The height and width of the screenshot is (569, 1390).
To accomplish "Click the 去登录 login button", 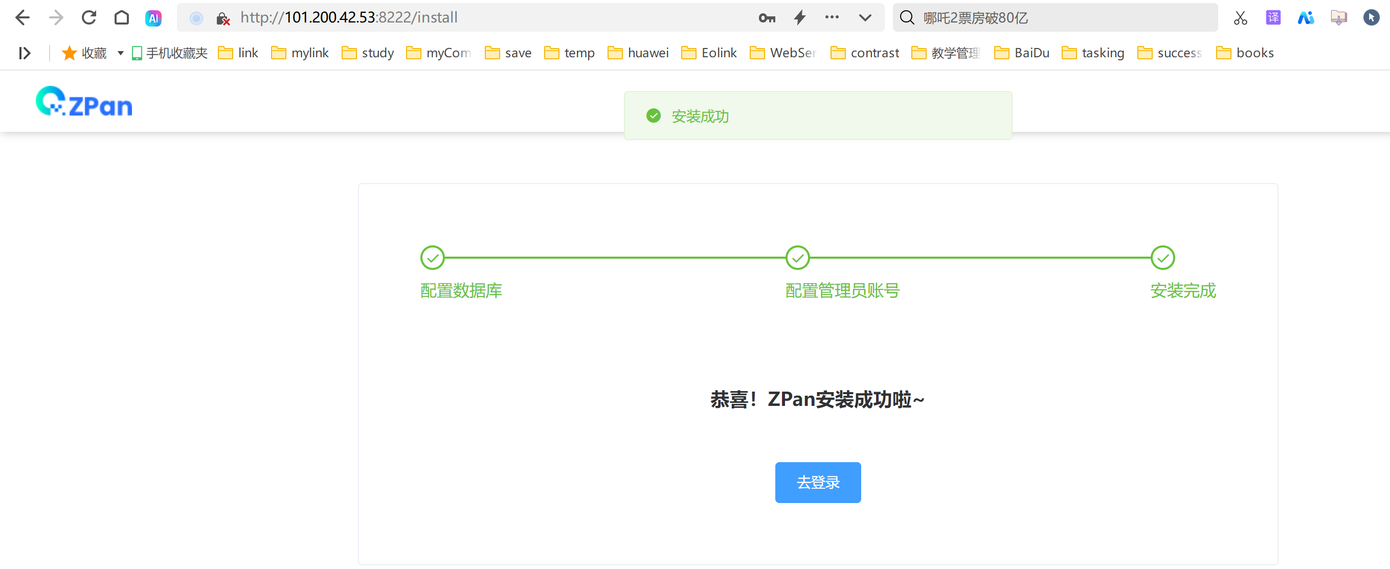I will [818, 482].
